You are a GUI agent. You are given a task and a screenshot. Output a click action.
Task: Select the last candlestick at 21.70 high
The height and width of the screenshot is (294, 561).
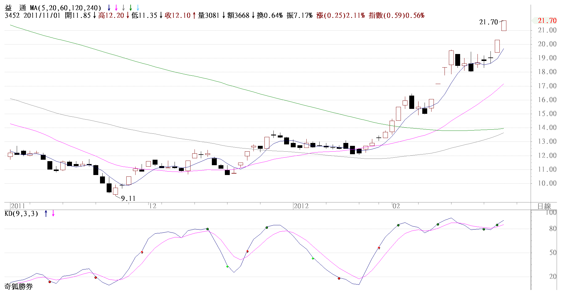504,26
